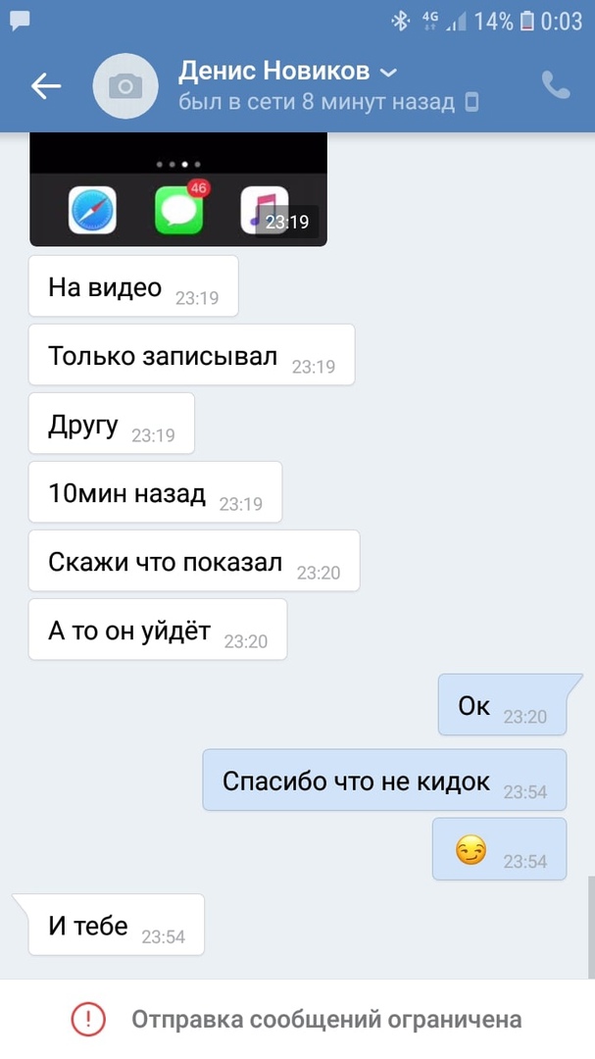Open the attached home screen screenshot image
The width and height of the screenshot is (595, 1059).
coord(178,189)
